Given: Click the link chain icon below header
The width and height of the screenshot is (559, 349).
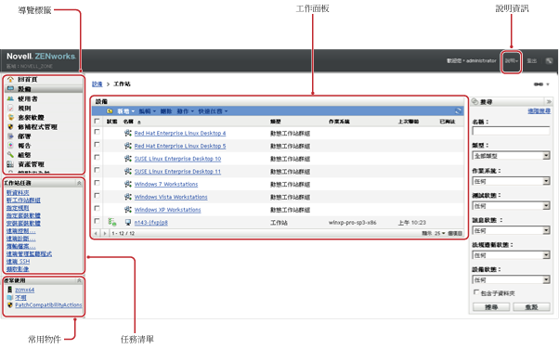Looking at the screenshot, I should coord(539,84).
